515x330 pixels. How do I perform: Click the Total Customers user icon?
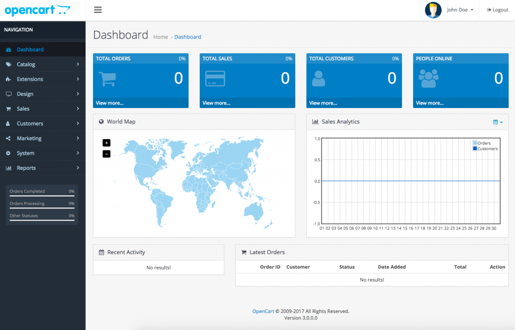coord(318,79)
